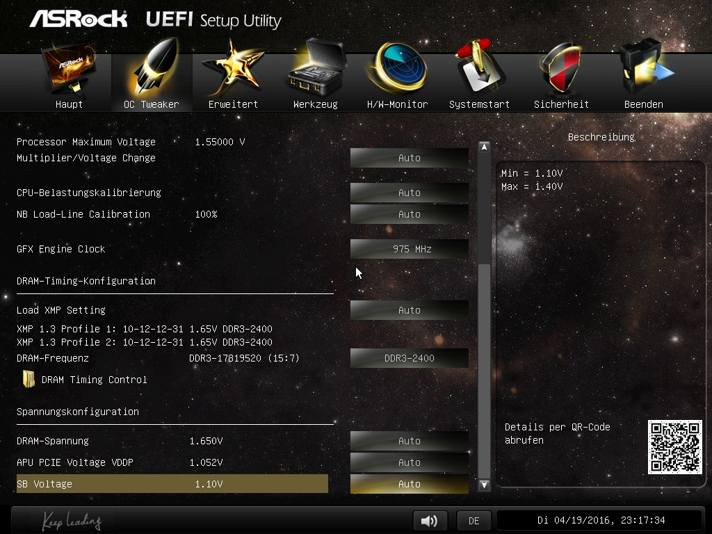Click the 1.55000 V voltage value
The image size is (712, 534).
tap(220, 142)
